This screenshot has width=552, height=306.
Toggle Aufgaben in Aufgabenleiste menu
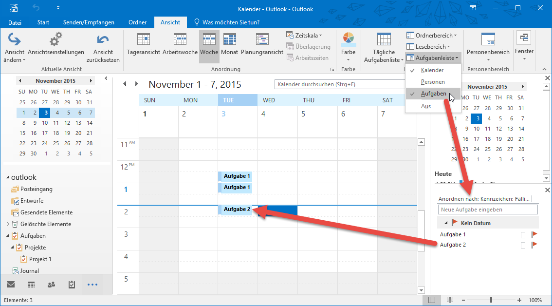pyautogui.click(x=433, y=94)
